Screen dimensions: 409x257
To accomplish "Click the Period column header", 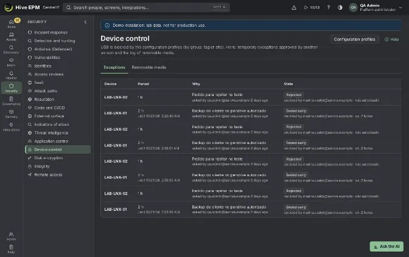I will pos(143,84).
